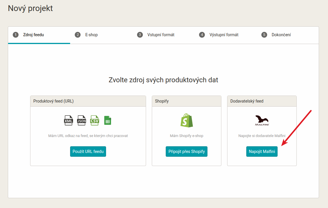This screenshot has width=328, height=208.
Task: Click the Mám Shopify e-shop text
Action: [x=187, y=136]
